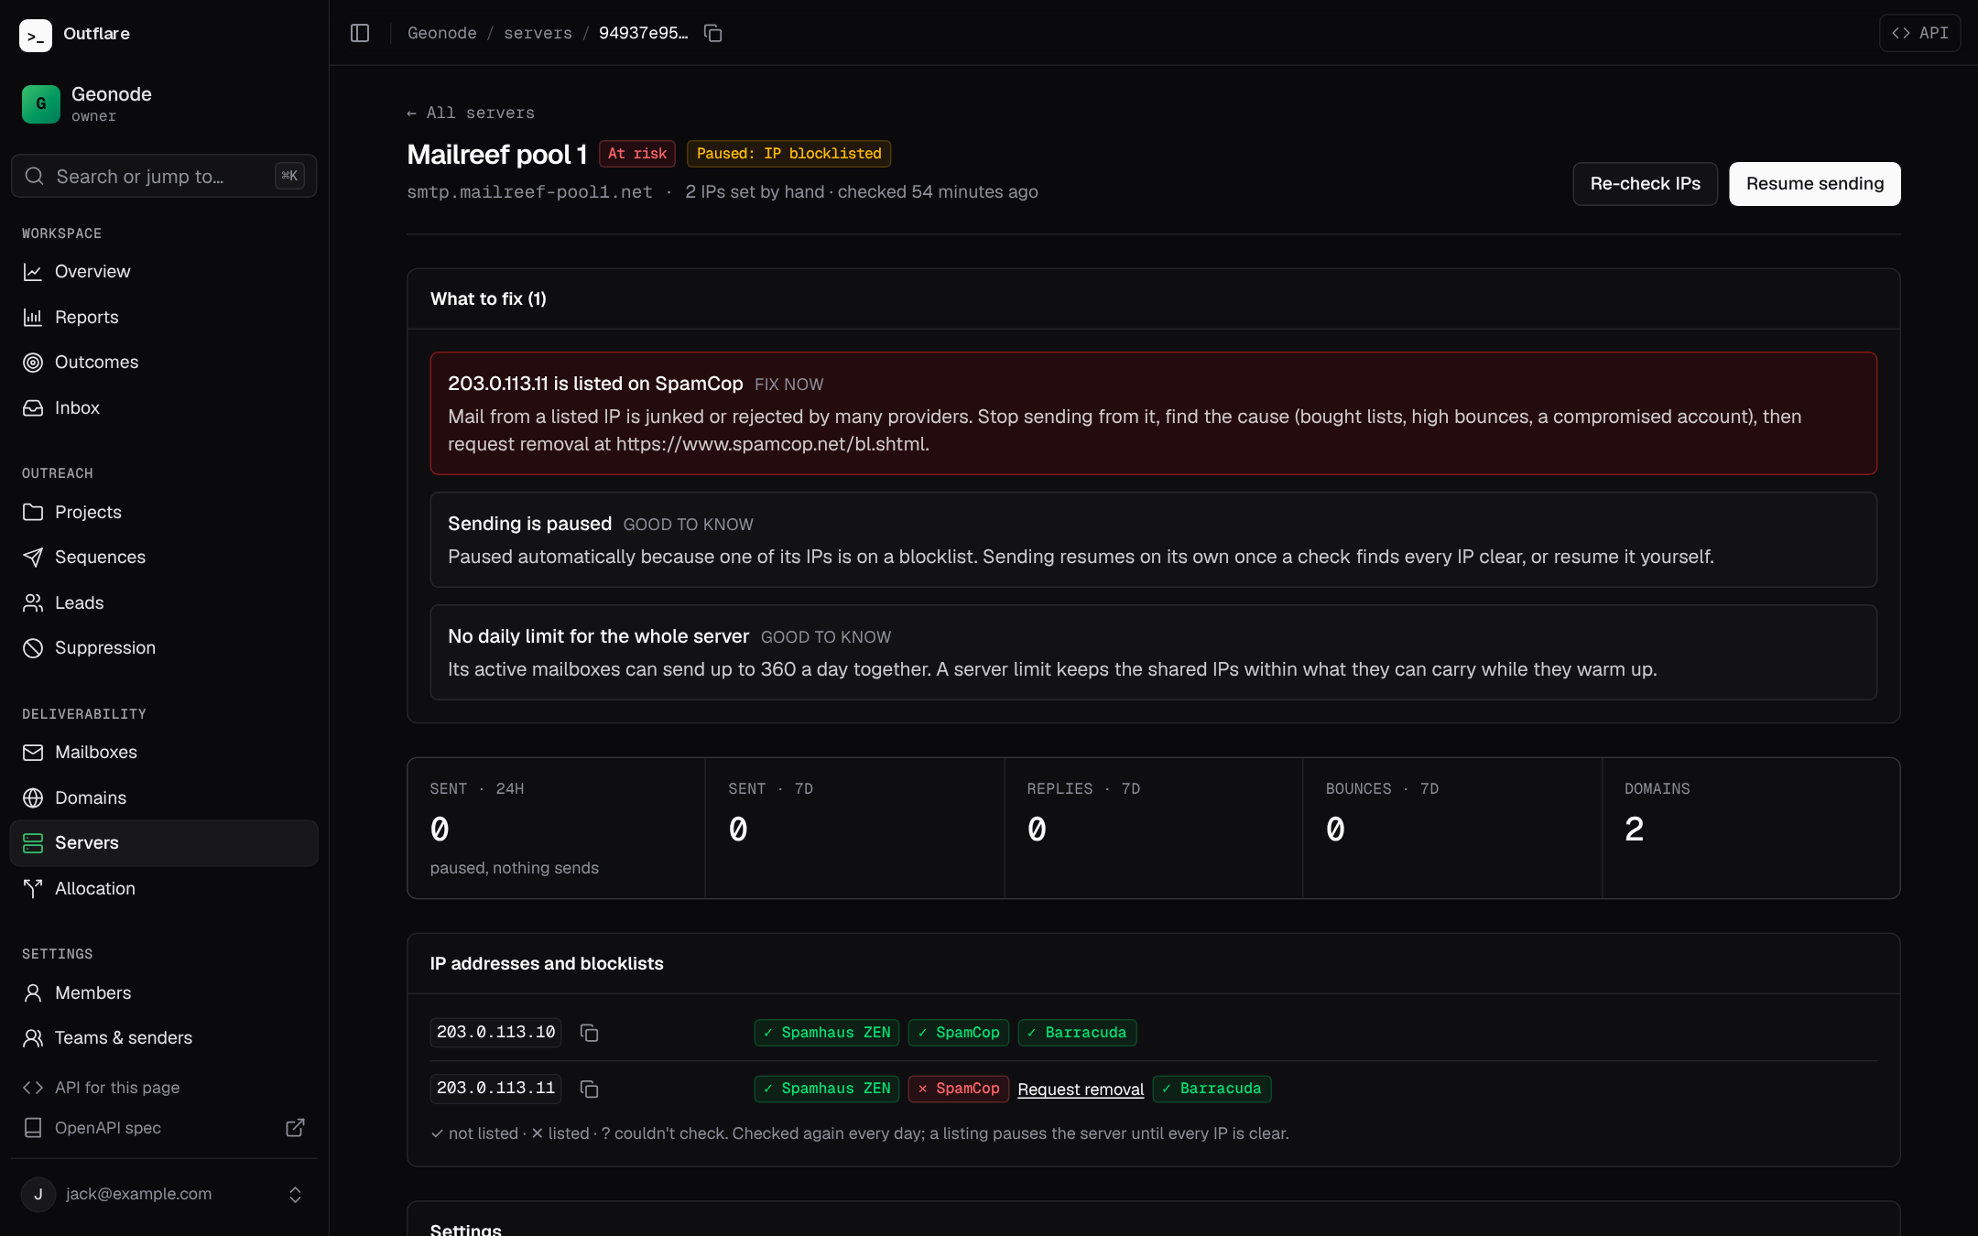Click the Mailboxes envelope icon
The image size is (1978, 1236).
(x=33, y=753)
